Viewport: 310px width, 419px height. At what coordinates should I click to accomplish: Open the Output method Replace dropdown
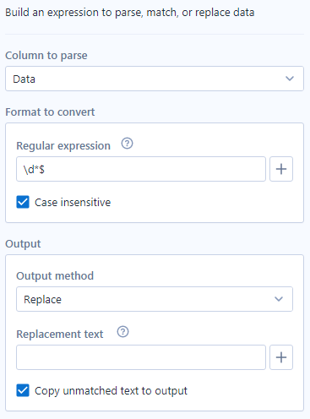[x=155, y=299]
